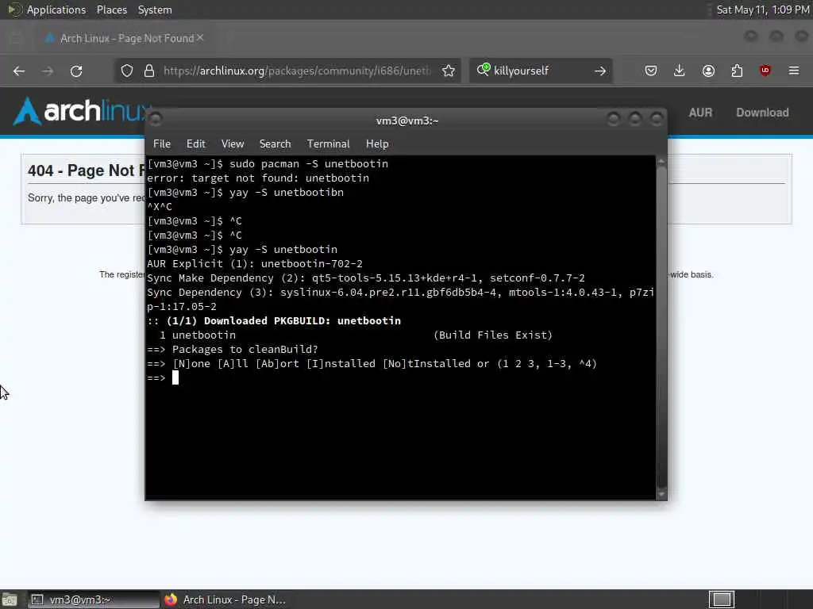This screenshot has height=609, width=813.
Task: Submit search with the arrow button
Action: click(600, 71)
